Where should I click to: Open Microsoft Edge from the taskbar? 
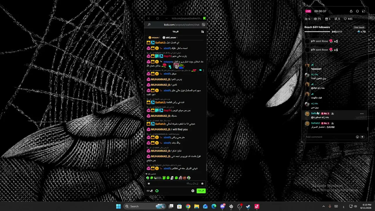tap(214, 206)
